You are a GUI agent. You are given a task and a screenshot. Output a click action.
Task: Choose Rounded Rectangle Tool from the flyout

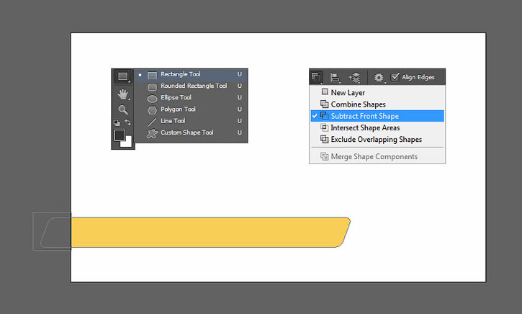[191, 86]
